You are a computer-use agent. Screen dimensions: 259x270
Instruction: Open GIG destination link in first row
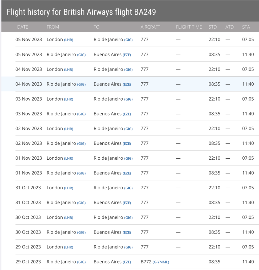click(x=128, y=40)
